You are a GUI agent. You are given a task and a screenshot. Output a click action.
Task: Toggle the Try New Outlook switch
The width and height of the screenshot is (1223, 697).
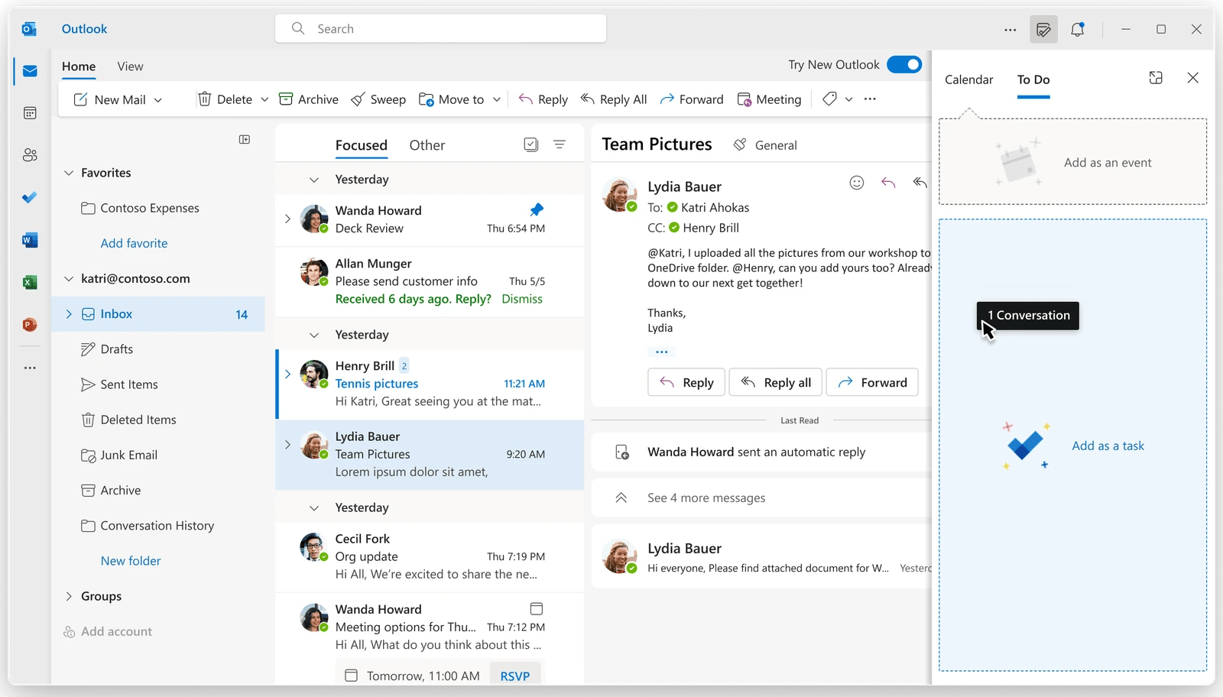point(904,65)
